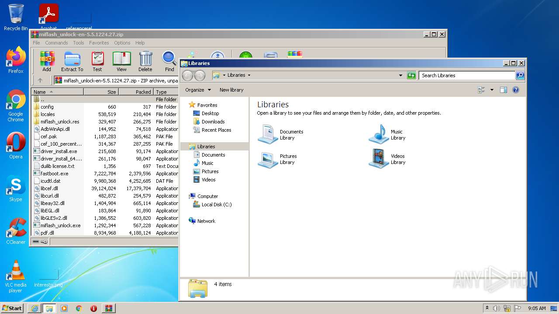
Task: Open Firefox desktop shortcut
Action: 16,60
